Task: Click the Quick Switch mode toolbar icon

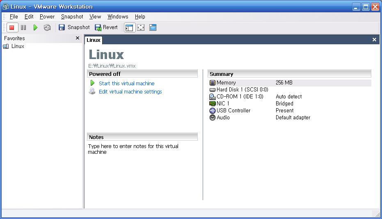Action: (x=153, y=27)
